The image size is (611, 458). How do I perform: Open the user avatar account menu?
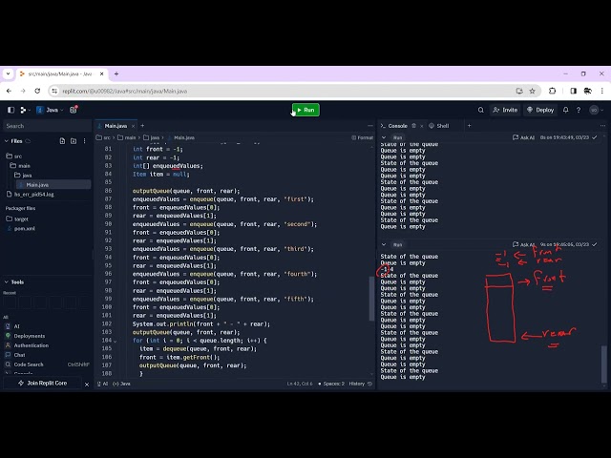tap(594, 110)
